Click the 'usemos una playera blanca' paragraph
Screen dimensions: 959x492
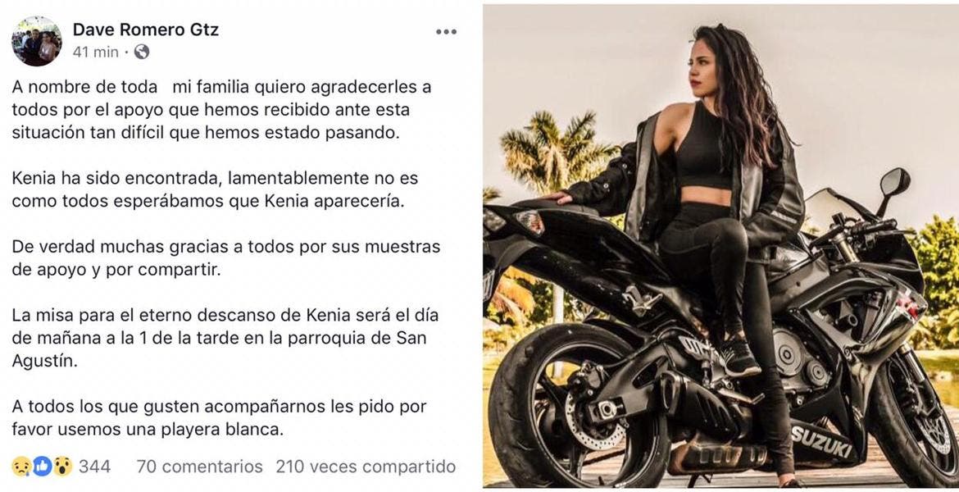click(219, 418)
